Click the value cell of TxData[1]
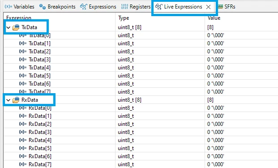 pyautogui.click(x=216, y=43)
